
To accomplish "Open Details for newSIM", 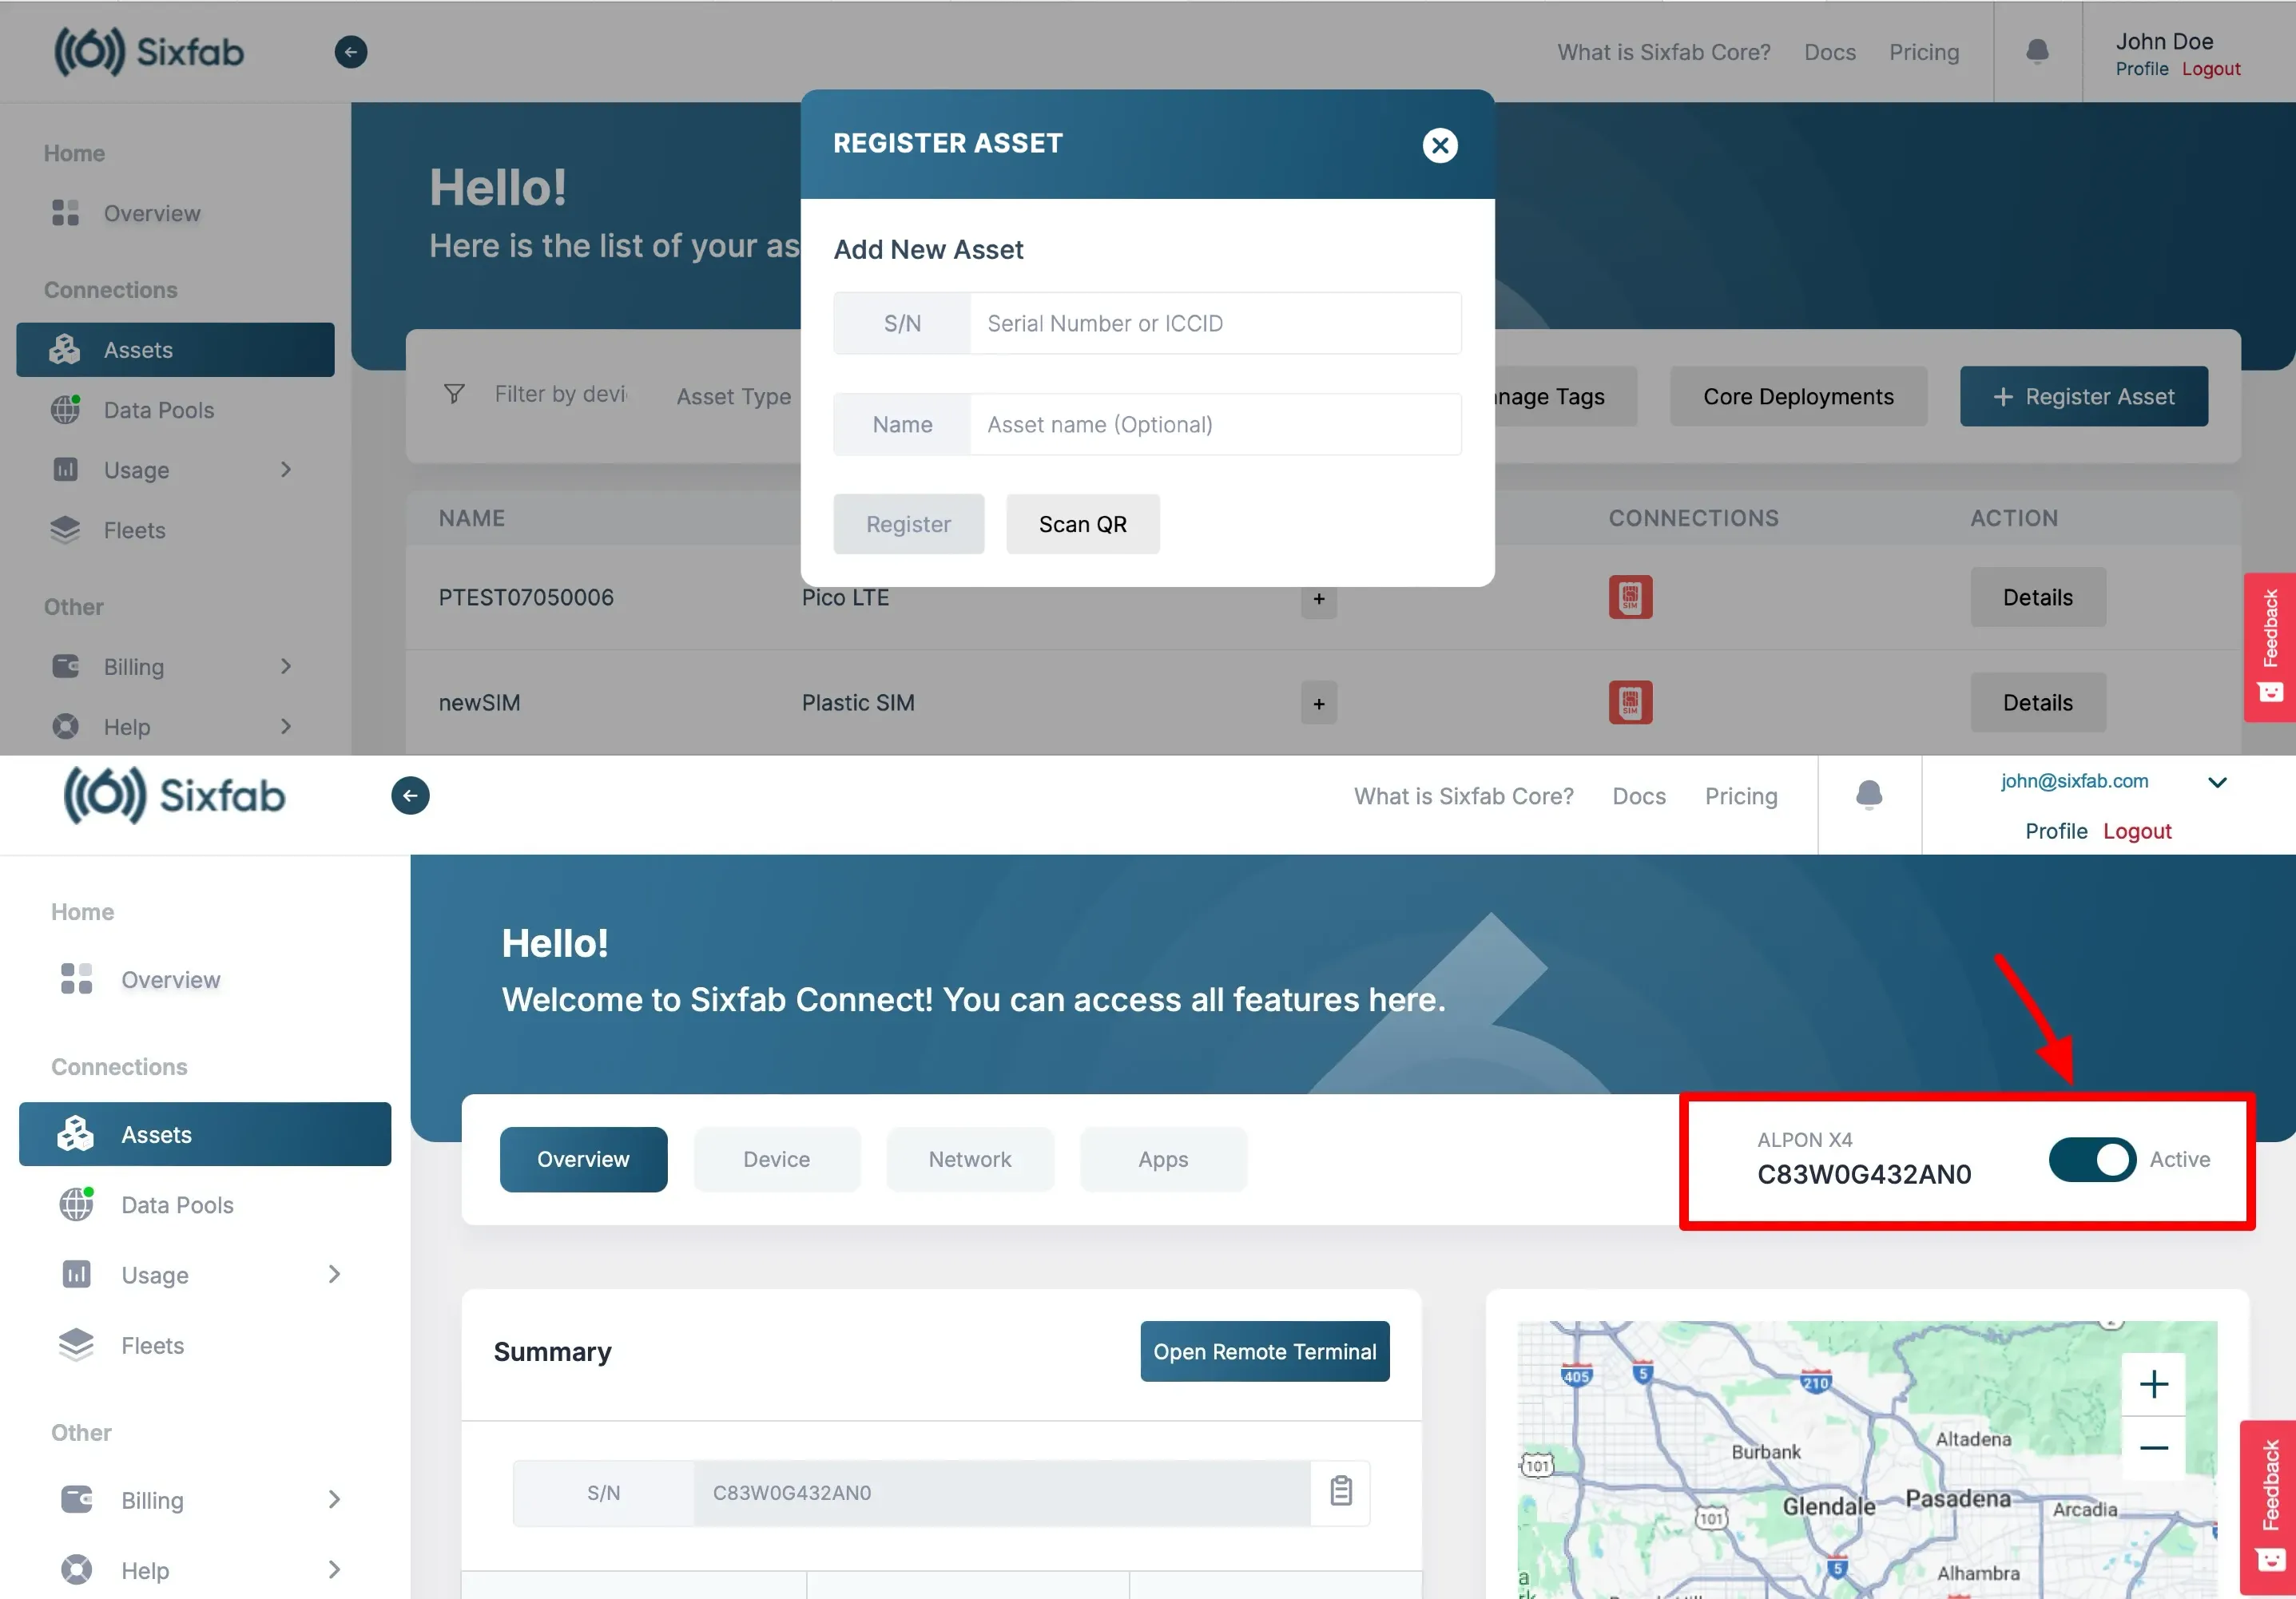I will (2038, 702).
